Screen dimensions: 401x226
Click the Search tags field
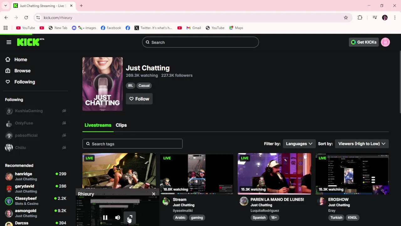(133, 144)
